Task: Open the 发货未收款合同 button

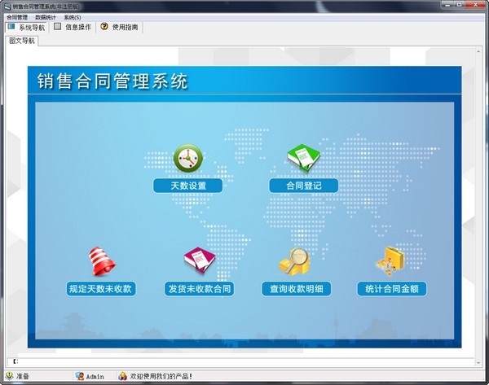Action: pyautogui.click(x=200, y=289)
